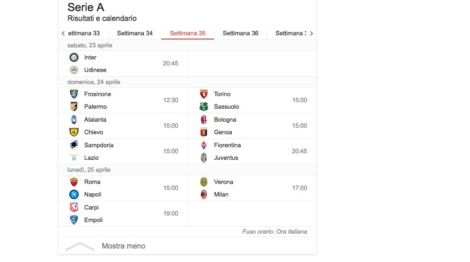Screen dimensions: 470x262
Task: Select the Settimana 35 tab
Action: [x=188, y=33]
